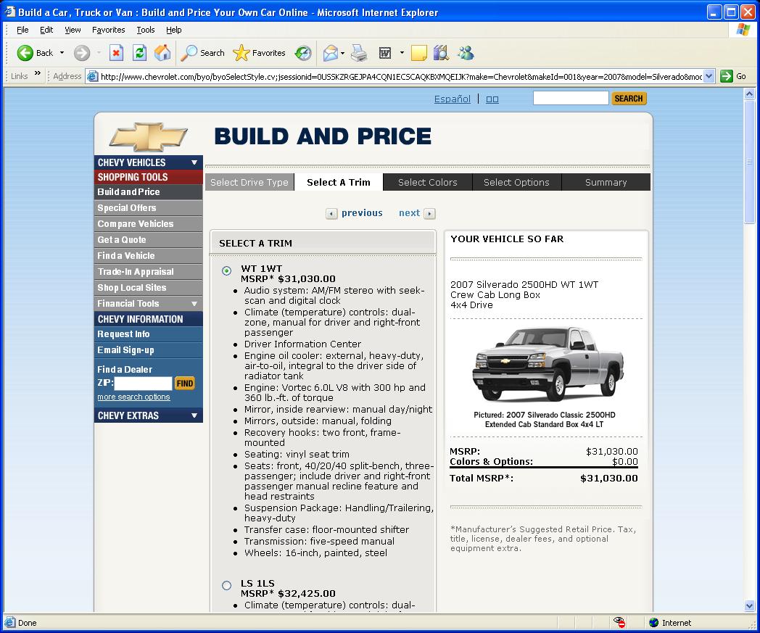Open the Help menu
Image resolution: width=760 pixels, height=633 pixels.
[173, 30]
